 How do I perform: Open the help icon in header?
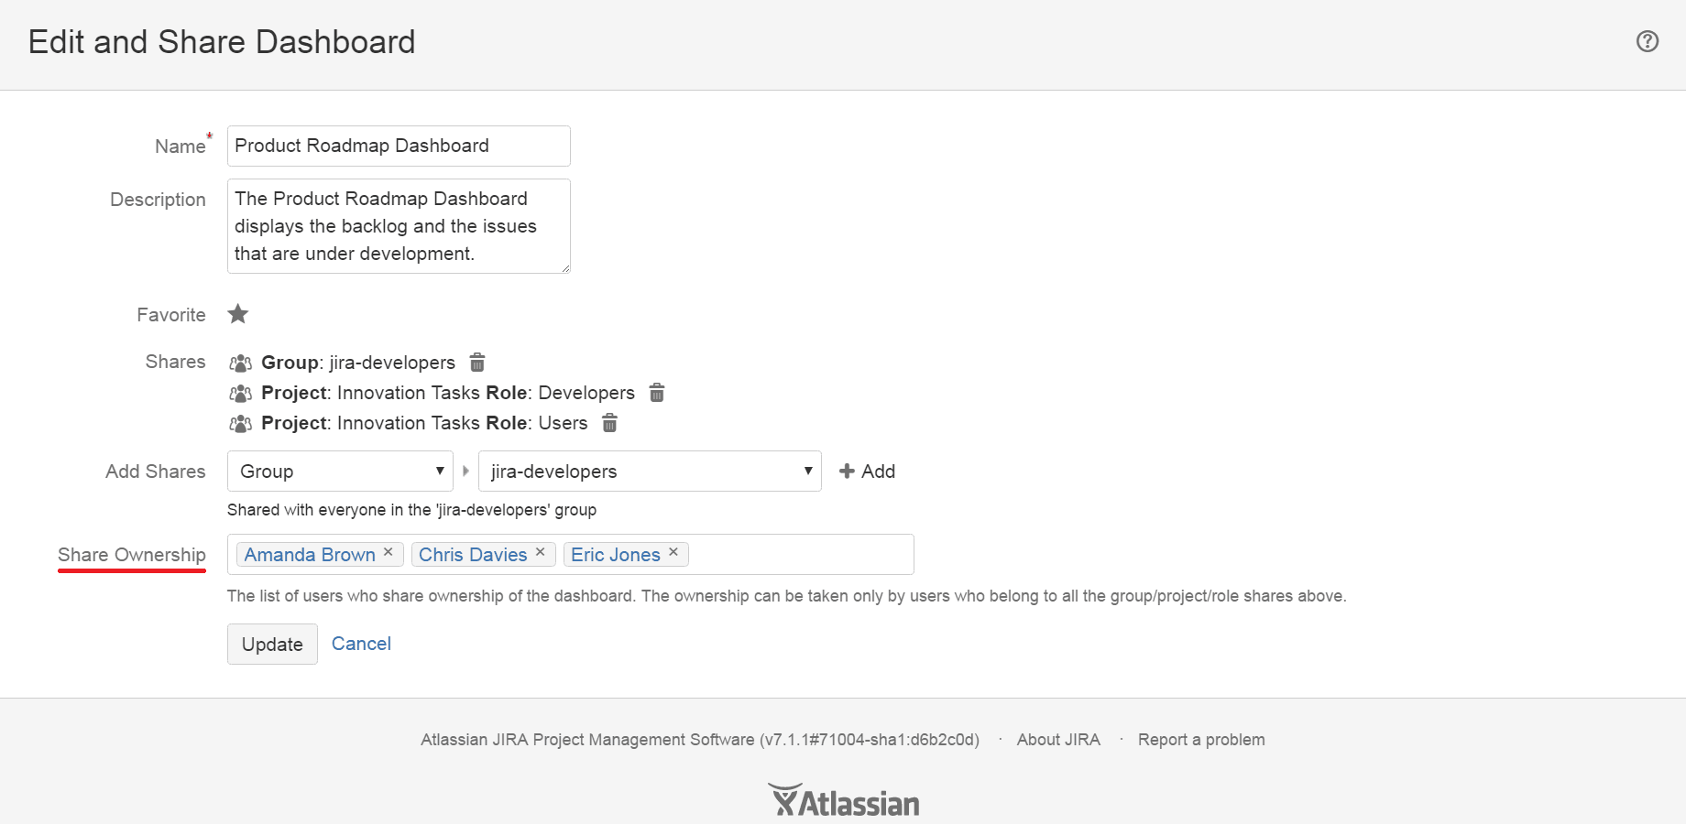[x=1647, y=41]
